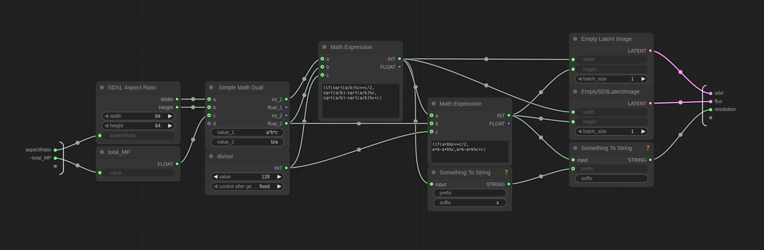764x250 pixels.
Task: Click the INT output port of divisor node
Action: tap(286, 168)
